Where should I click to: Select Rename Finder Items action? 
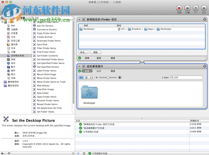pos(48,100)
